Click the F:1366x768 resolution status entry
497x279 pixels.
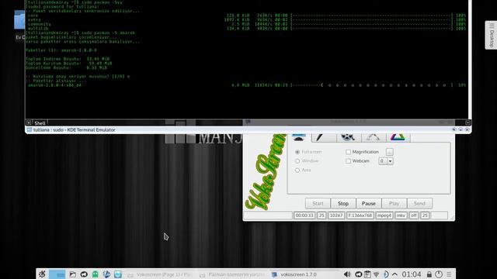point(360,215)
